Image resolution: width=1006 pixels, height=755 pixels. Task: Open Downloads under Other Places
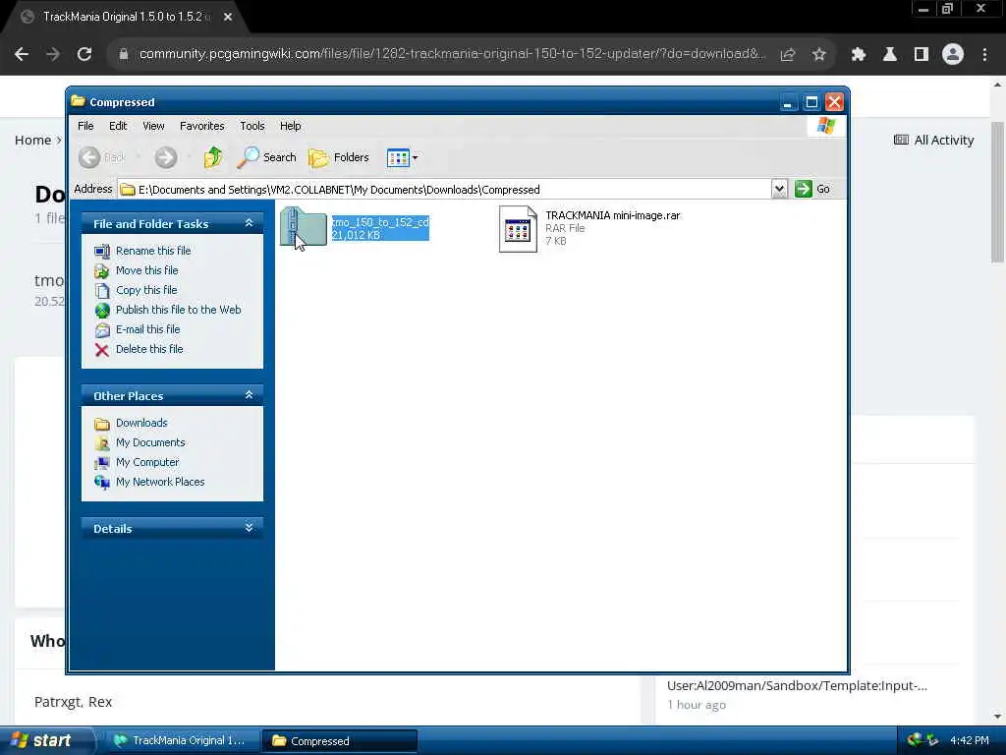tap(141, 423)
